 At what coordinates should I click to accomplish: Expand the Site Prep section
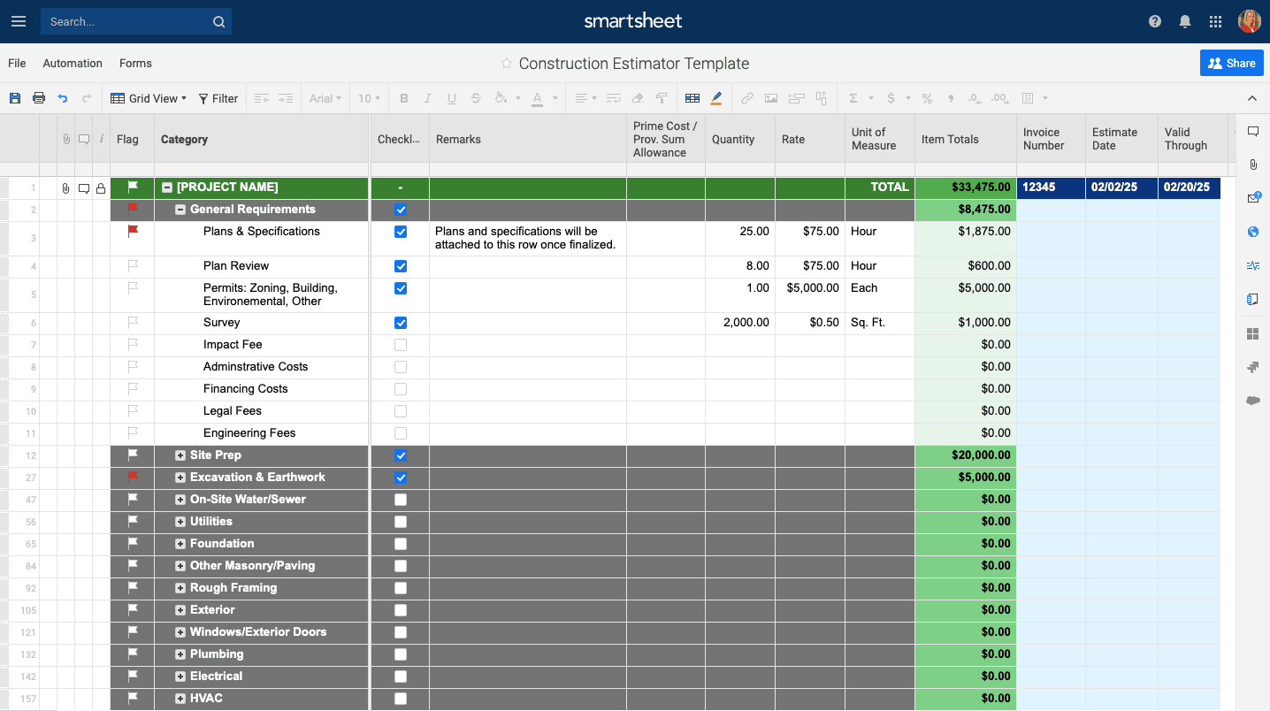[180, 455]
